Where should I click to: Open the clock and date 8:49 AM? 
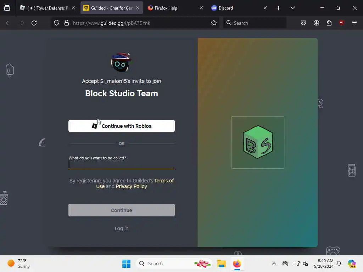(324, 263)
